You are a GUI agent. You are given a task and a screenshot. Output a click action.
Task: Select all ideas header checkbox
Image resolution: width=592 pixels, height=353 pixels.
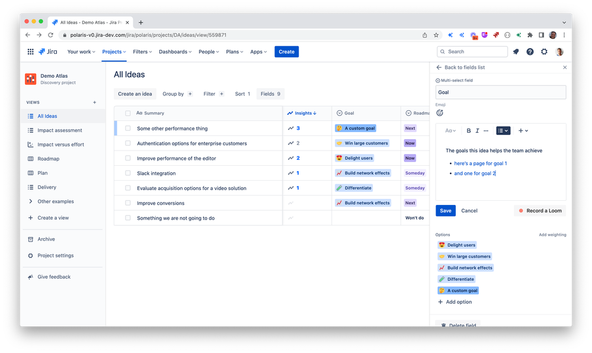tap(127, 113)
